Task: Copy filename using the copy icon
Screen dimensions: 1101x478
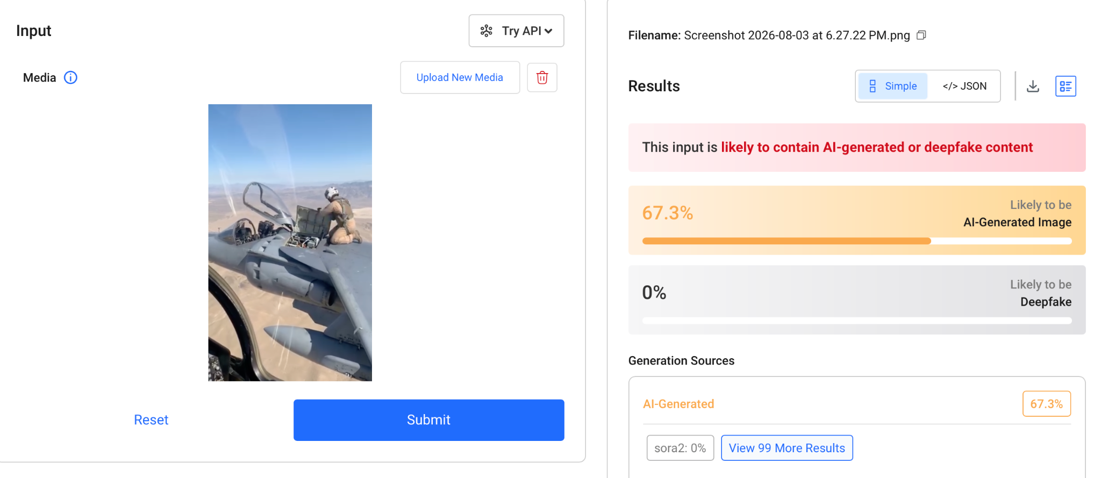Action: 921,35
